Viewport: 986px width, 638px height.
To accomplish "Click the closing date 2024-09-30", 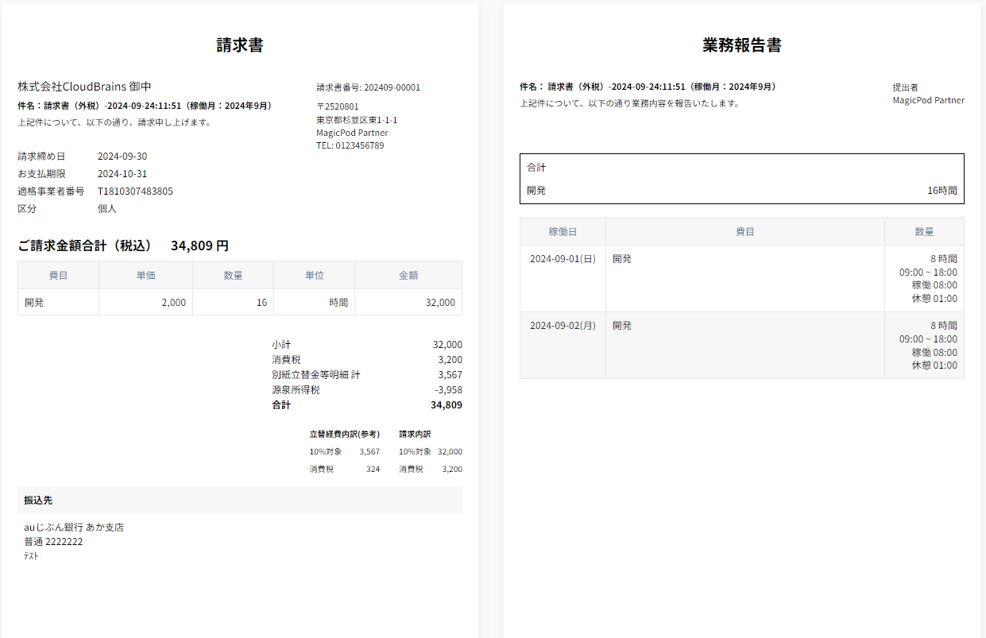I will click(122, 157).
